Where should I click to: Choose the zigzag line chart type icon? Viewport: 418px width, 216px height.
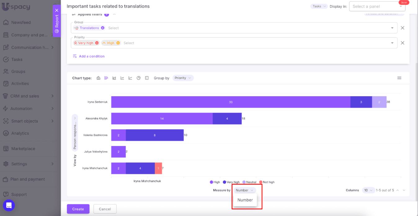click(122, 78)
